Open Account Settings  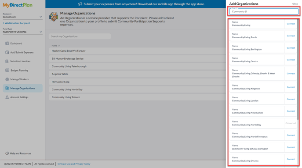(x=19, y=97)
